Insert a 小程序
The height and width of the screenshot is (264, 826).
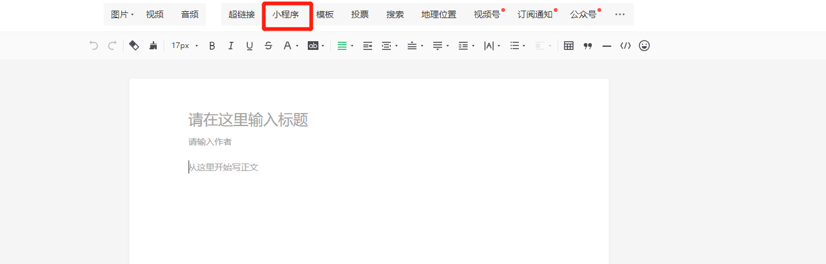pyautogui.click(x=285, y=14)
